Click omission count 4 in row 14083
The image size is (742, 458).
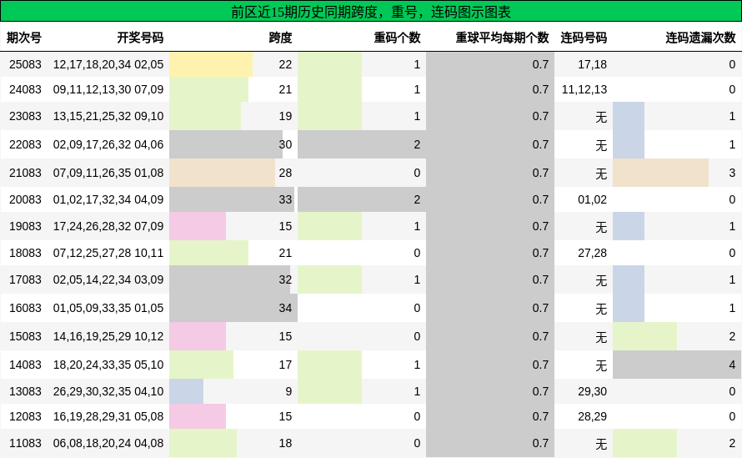[732, 365]
